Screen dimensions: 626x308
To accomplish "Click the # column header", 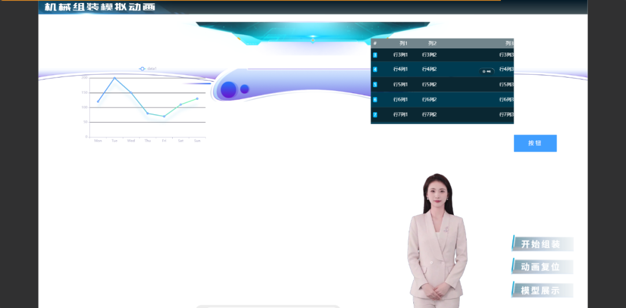I will [x=375, y=43].
